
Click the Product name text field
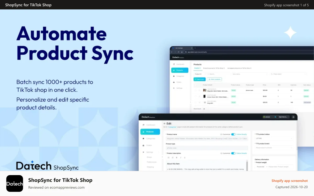pyautogui.click(x=207, y=139)
